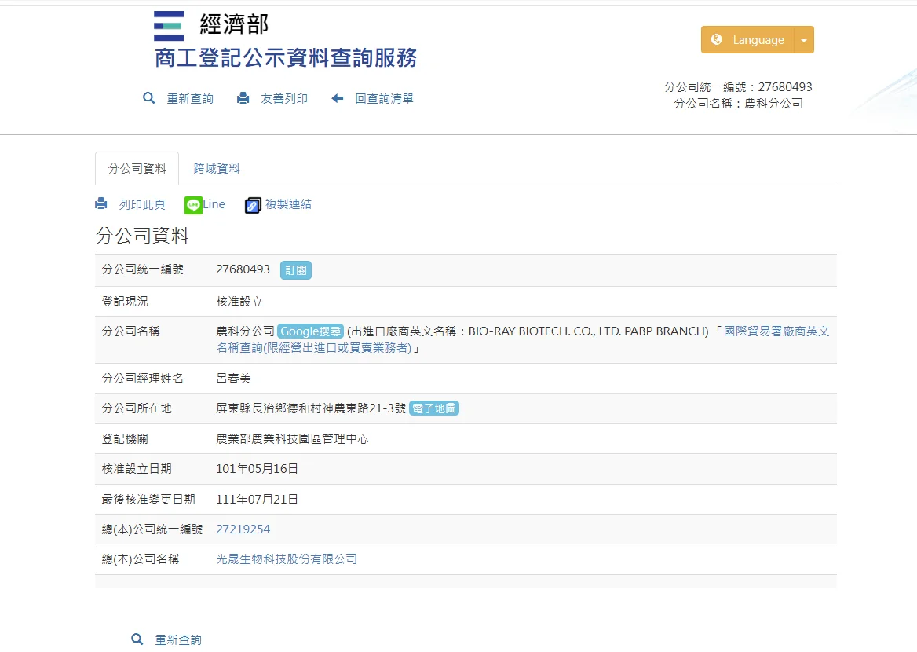Share via the green Line icon

click(193, 205)
